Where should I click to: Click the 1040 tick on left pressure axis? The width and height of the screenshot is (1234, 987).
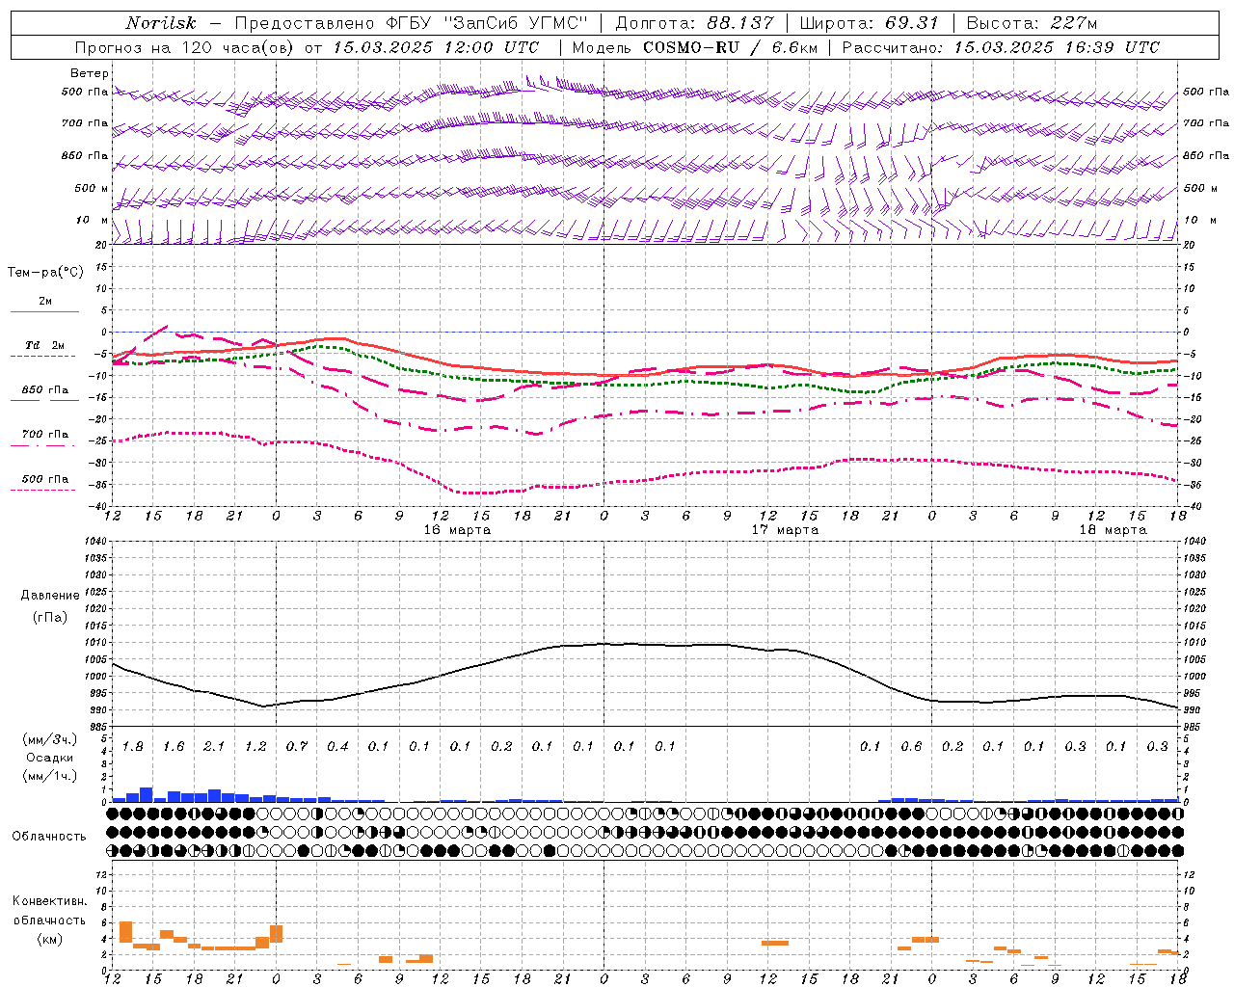[x=94, y=541]
